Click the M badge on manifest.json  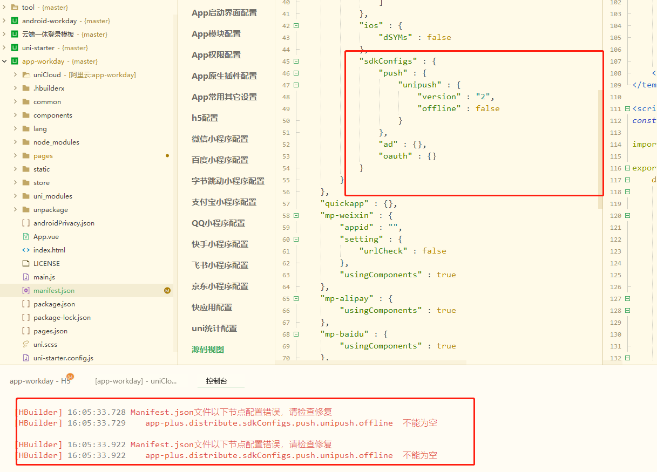(x=167, y=291)
